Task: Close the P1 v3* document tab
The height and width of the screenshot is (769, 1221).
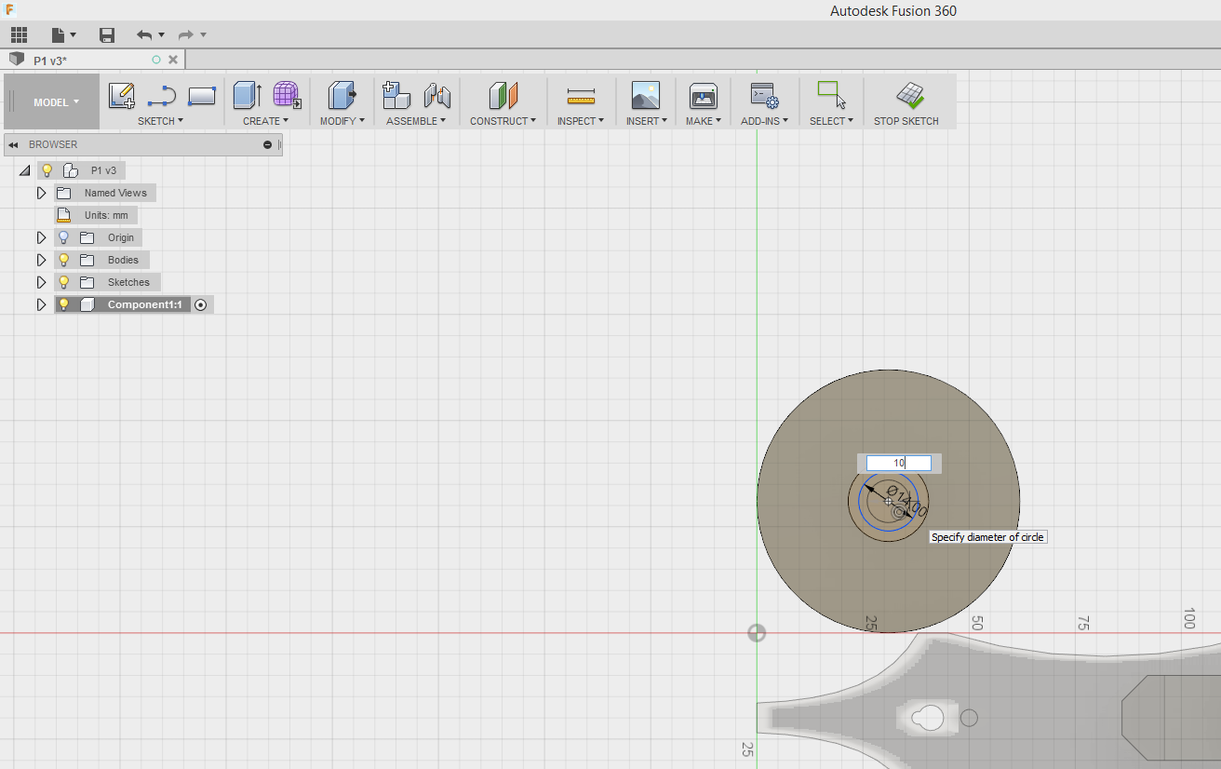Action: pos(173,60)
